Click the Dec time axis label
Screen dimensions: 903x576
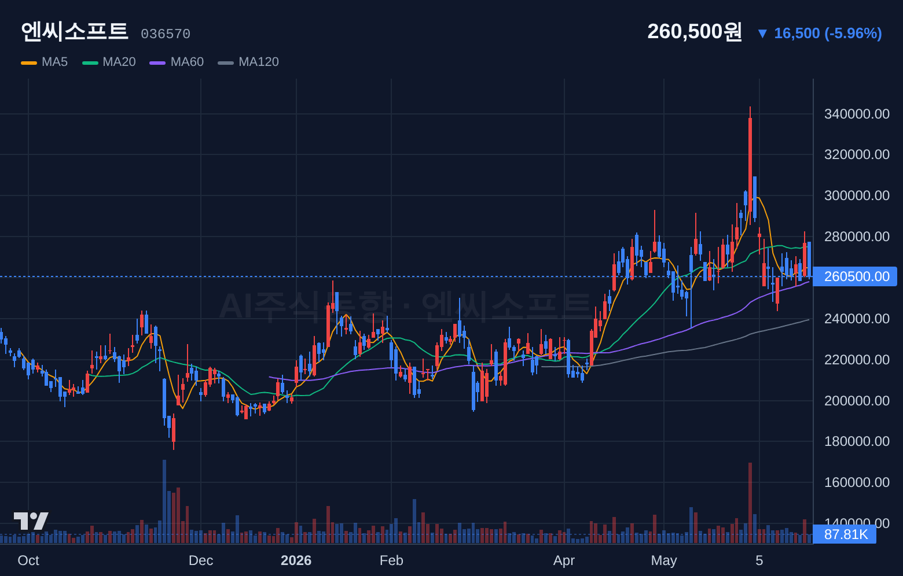[201, 560]
